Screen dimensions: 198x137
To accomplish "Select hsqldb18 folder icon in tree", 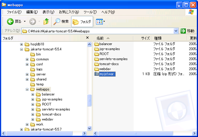I will coord(27,44).
